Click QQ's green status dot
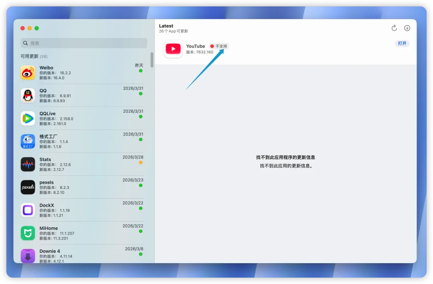The image size is (433, 284). tap(141, 93)
